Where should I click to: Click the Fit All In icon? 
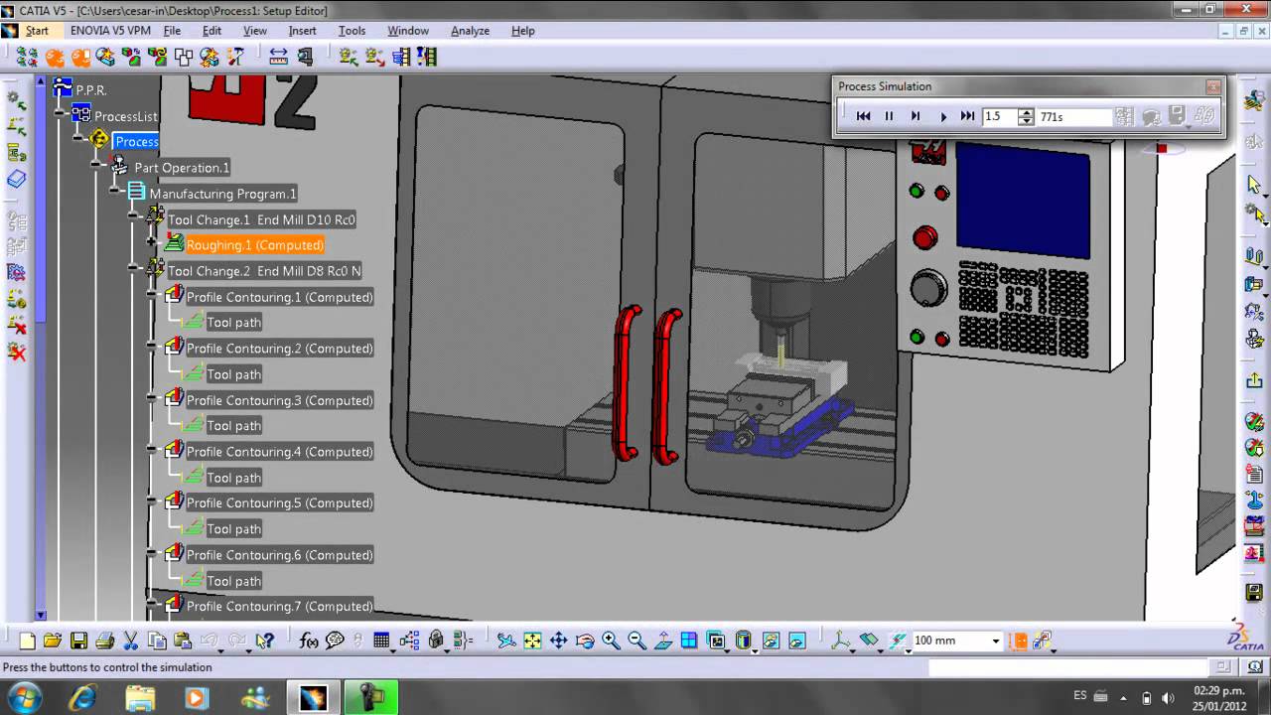pyautogui.click(x=532, y=642)
